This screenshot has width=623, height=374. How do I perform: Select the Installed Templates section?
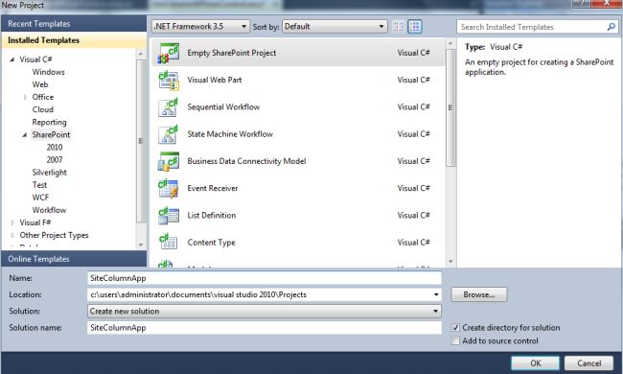[74, 40]
